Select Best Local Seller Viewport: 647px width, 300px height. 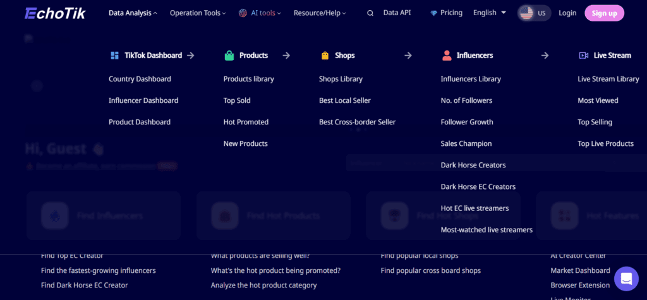(345, 100)
